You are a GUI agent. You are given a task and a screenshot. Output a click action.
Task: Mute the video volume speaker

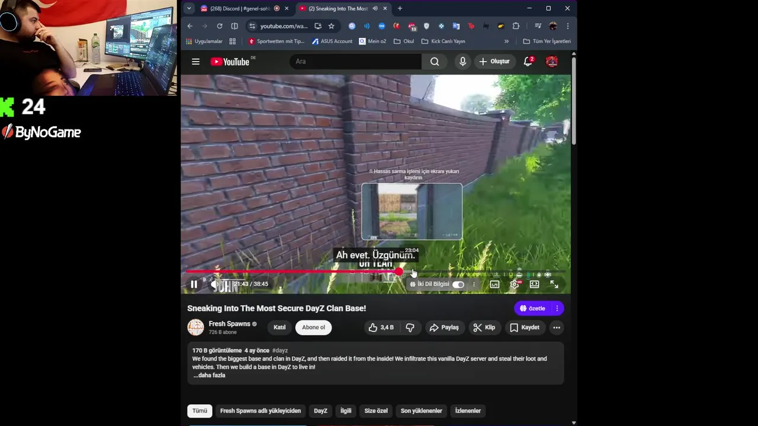(214, 285)
